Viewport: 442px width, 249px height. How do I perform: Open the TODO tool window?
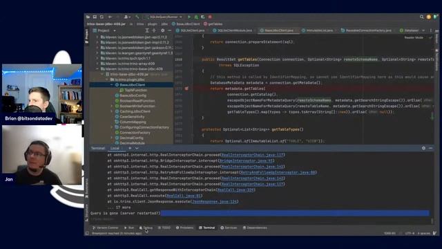coord(164,228)
